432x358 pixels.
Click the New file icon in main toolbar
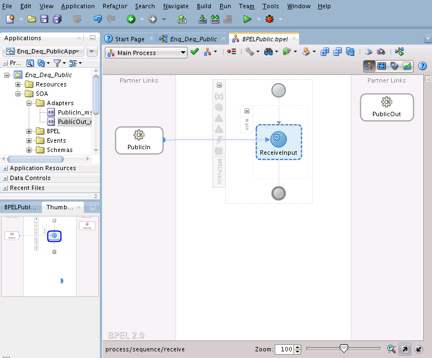[x=10, y=19]
